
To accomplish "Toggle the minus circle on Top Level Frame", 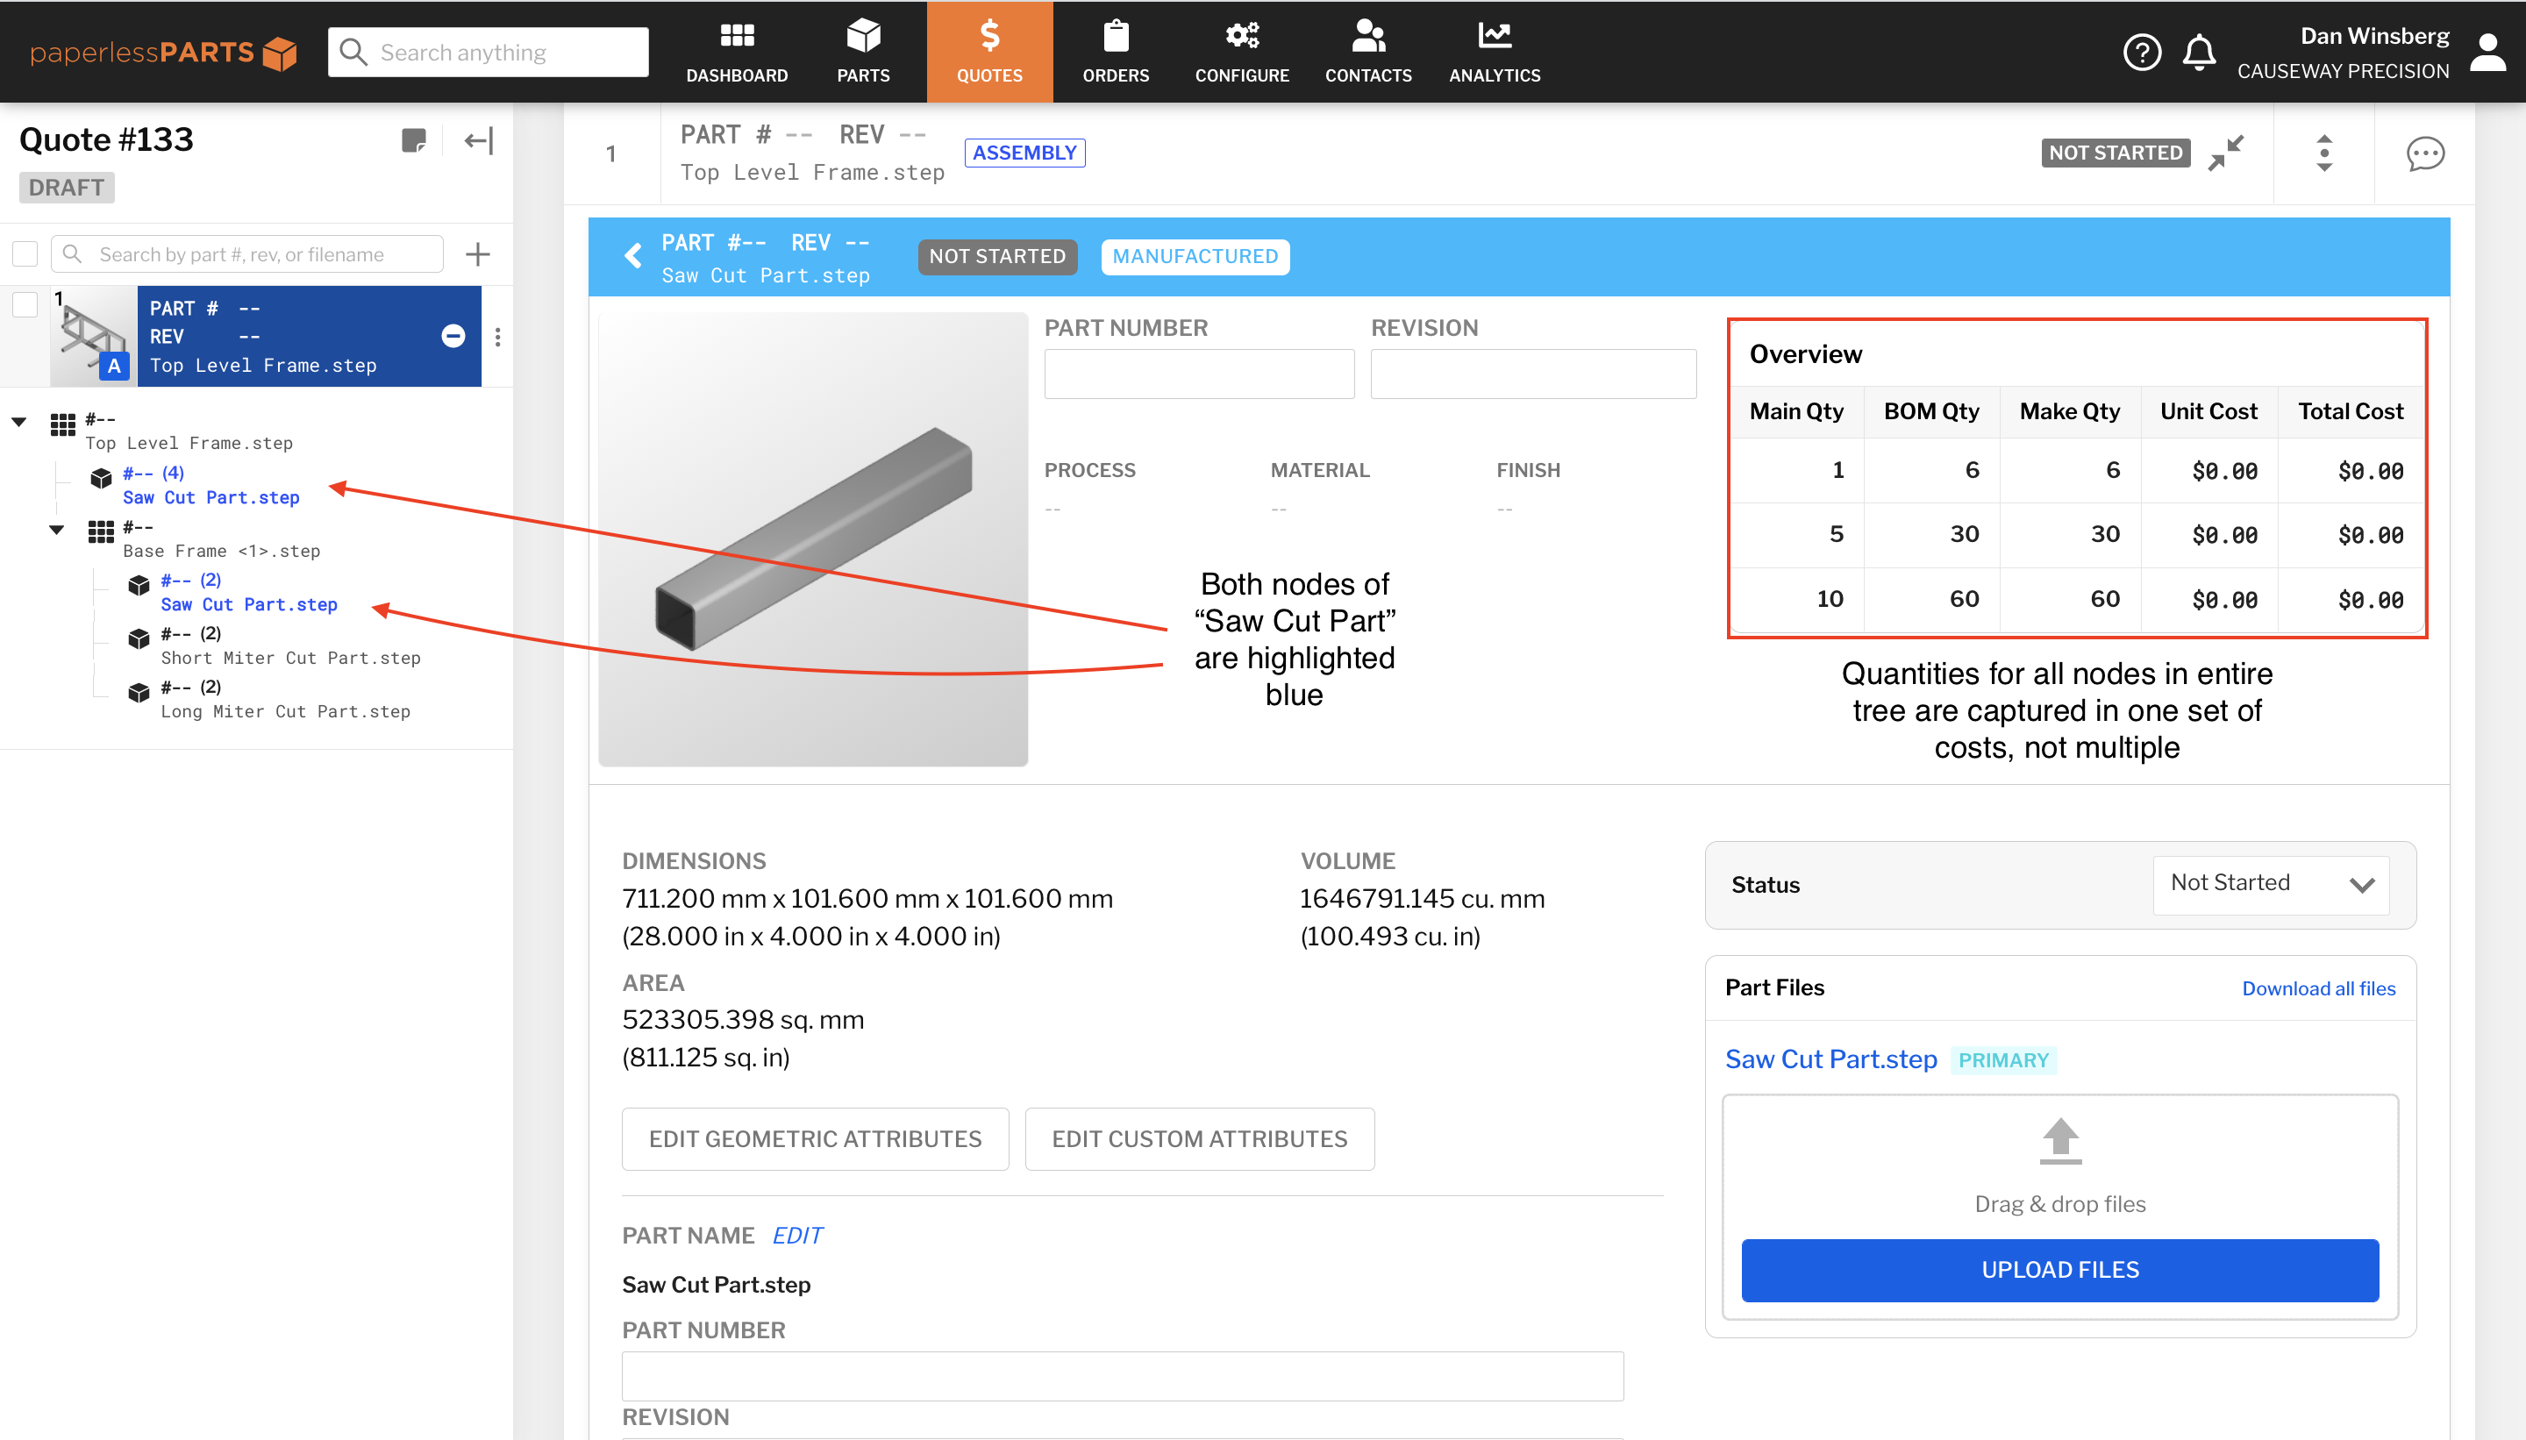I will pos(453,336).
